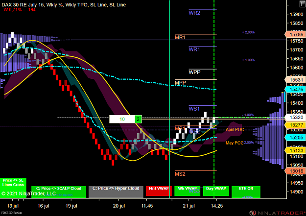Click the NinjaTrader logo at bottom right
306x216 pixels.
tap(277, 213)
